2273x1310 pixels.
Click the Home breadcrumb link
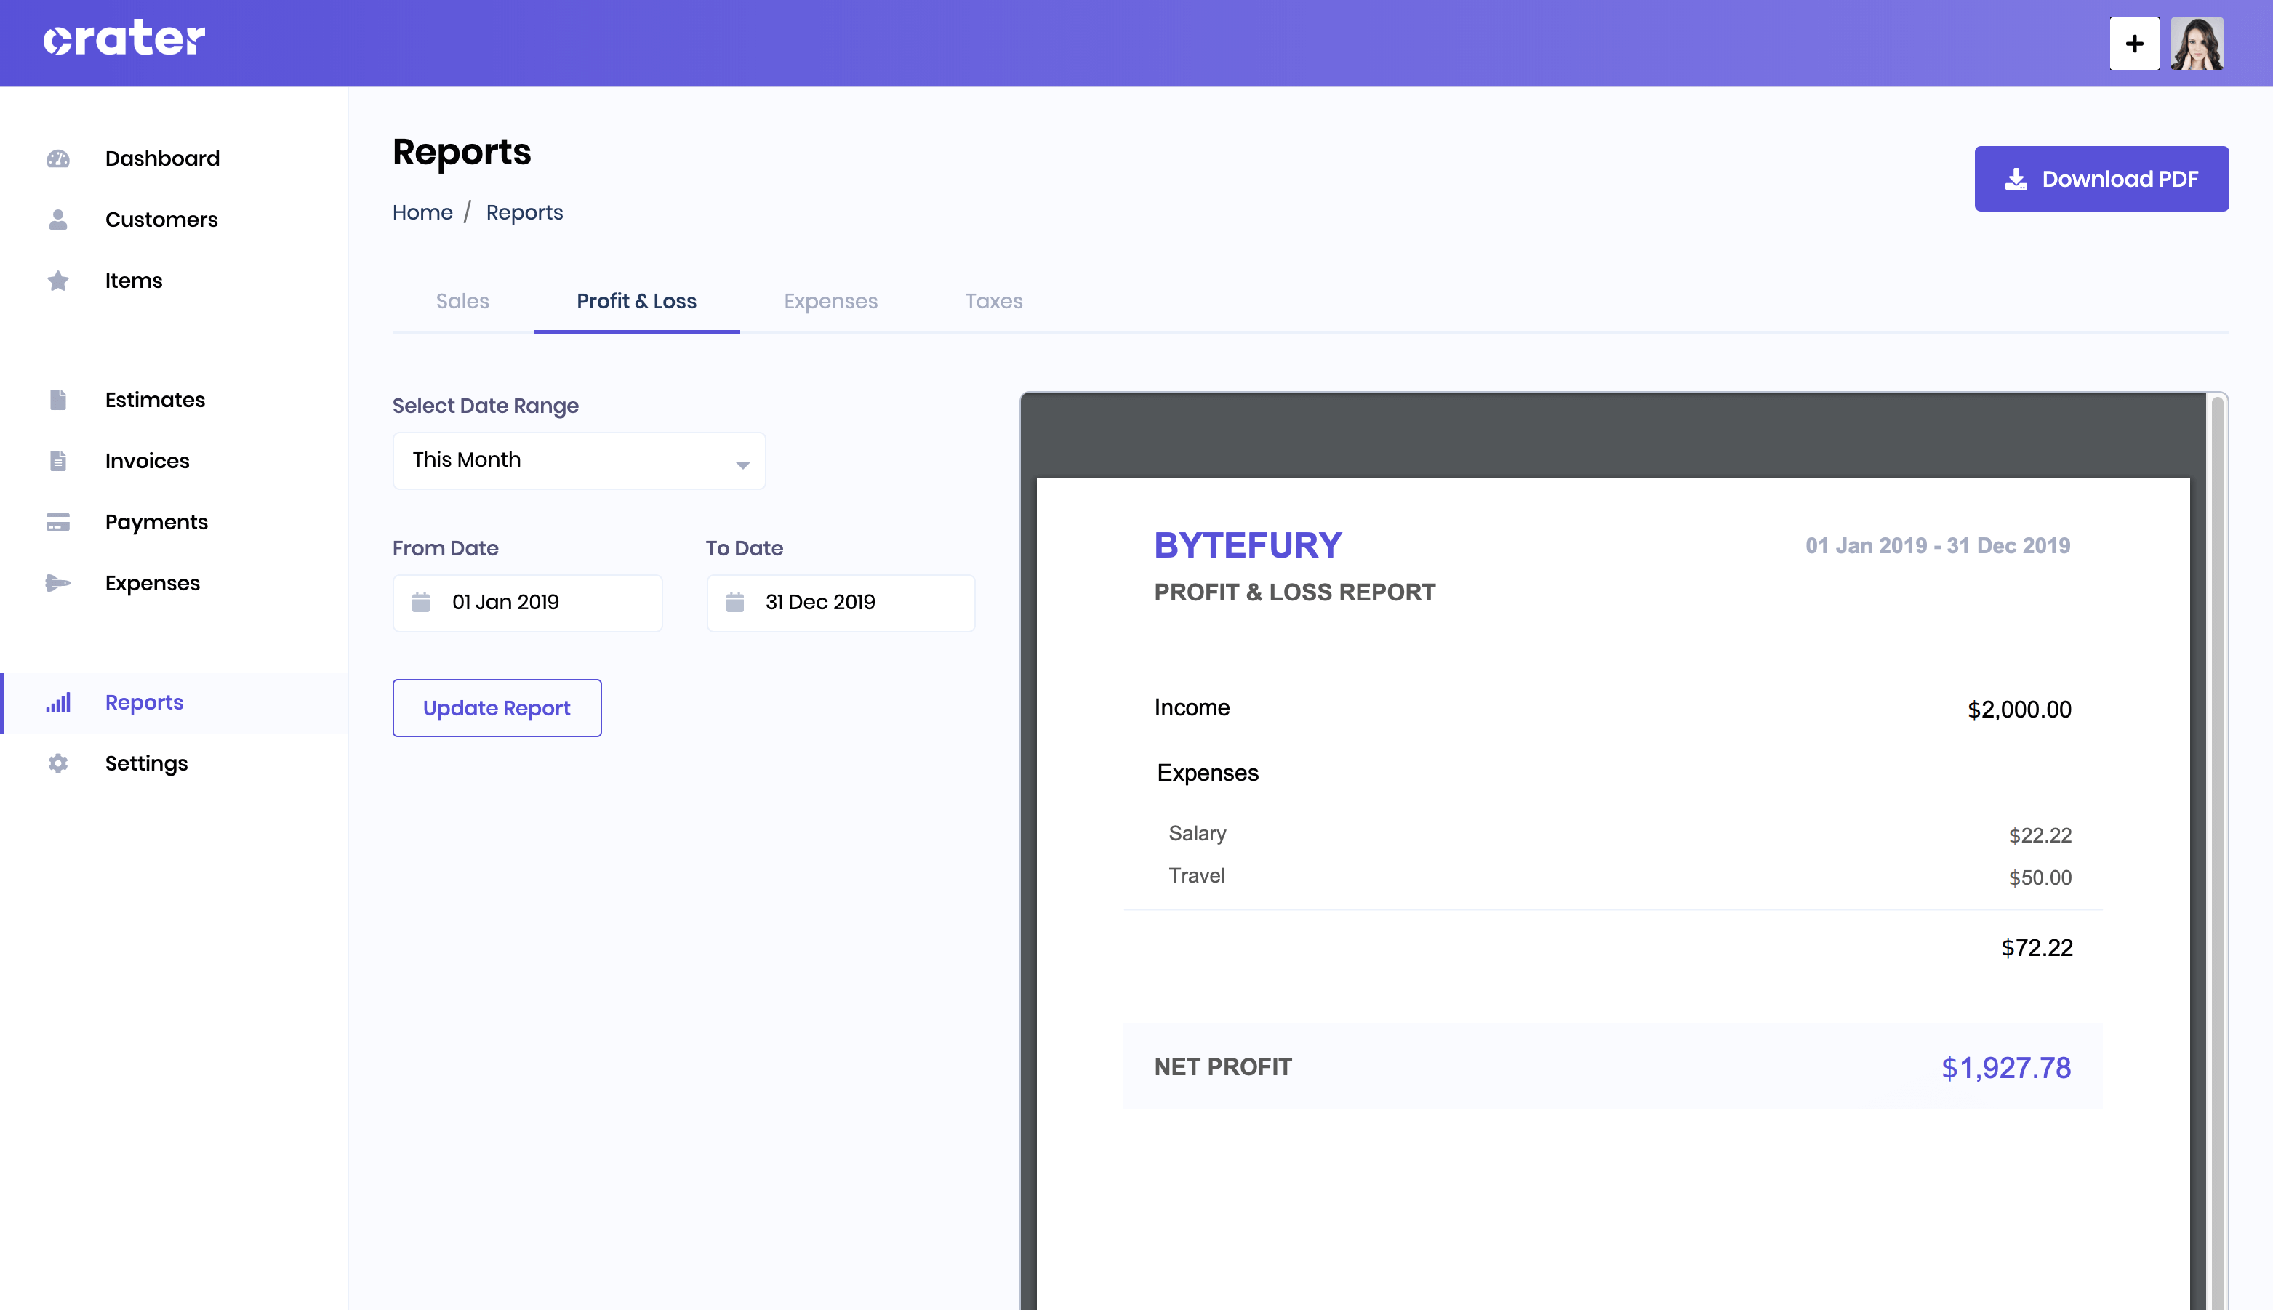click(x=422, y=211)
